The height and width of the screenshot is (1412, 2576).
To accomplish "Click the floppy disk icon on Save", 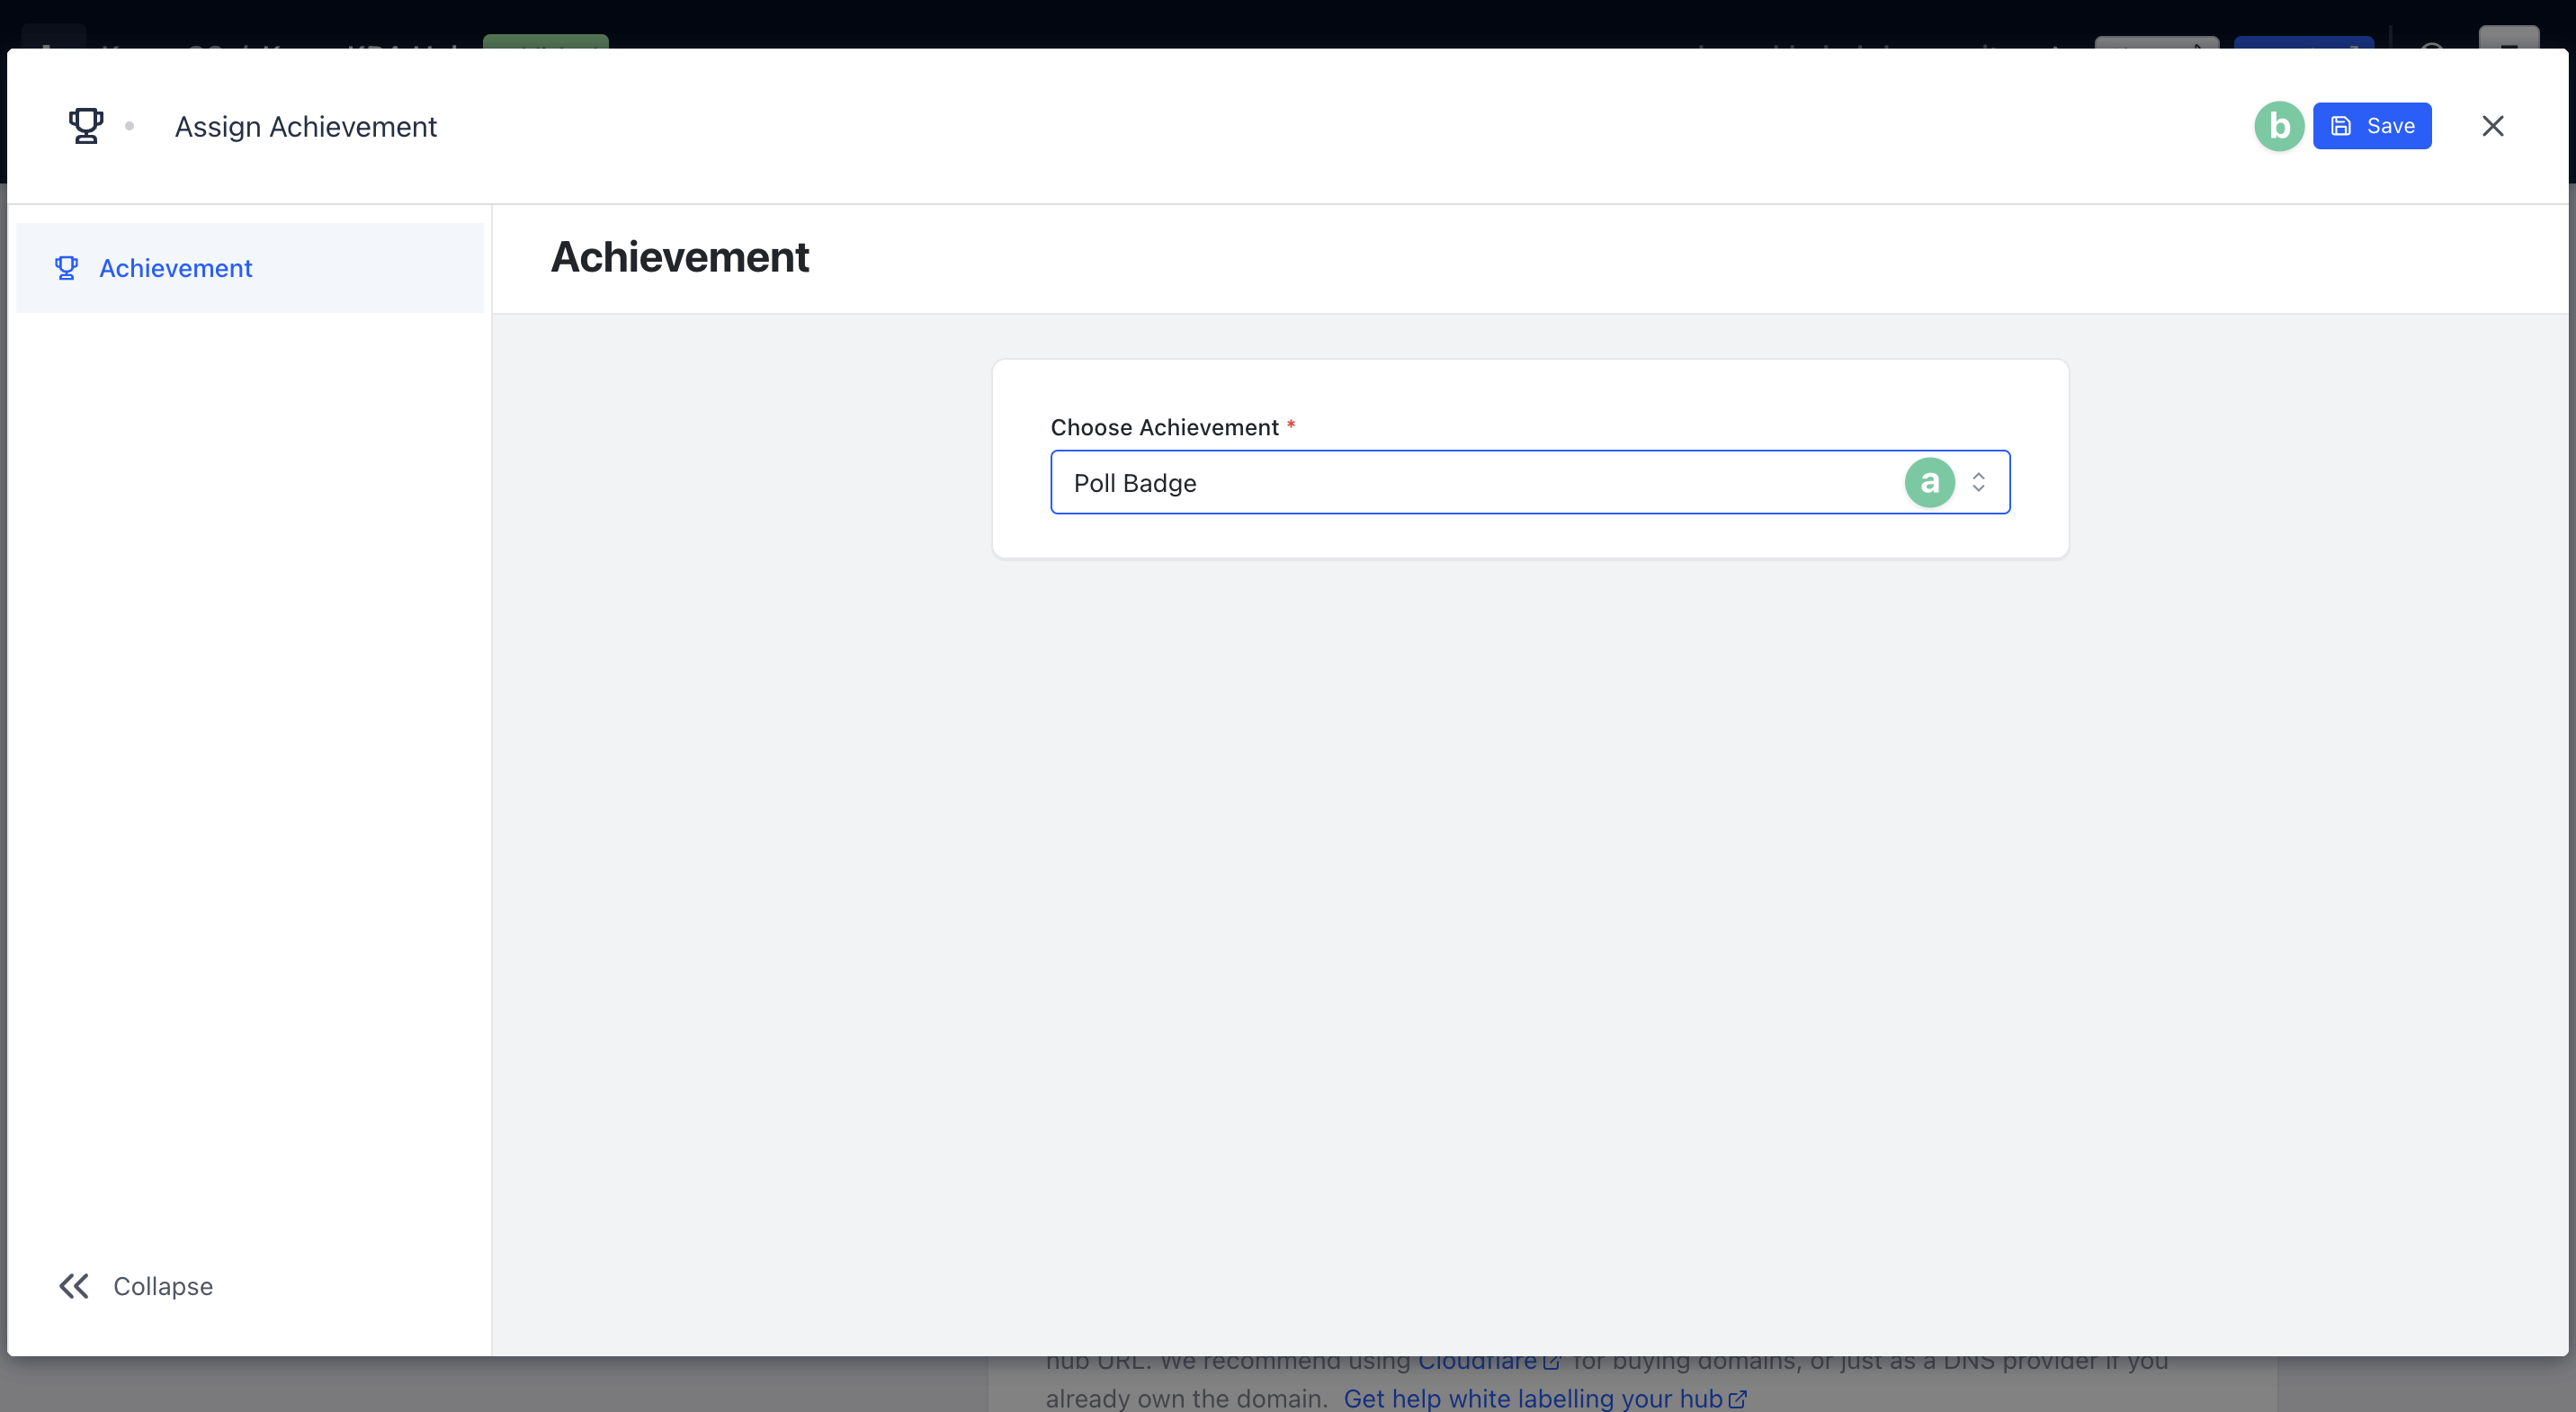I will click(x=2341, y=126).
